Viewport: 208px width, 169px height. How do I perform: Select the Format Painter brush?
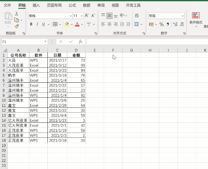click(17, 26)
